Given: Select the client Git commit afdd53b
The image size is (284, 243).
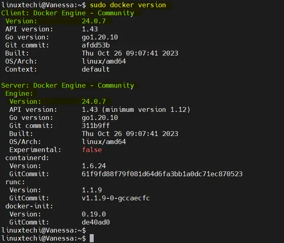Looking at the screenshot, I should coord(96,45).
